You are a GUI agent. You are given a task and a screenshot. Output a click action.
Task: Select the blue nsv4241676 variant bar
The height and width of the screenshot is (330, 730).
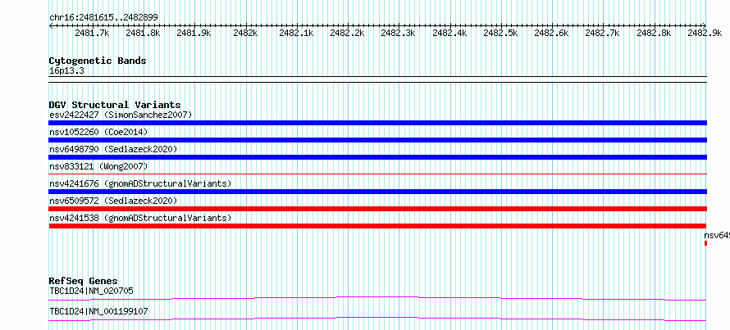pos(378,192)
